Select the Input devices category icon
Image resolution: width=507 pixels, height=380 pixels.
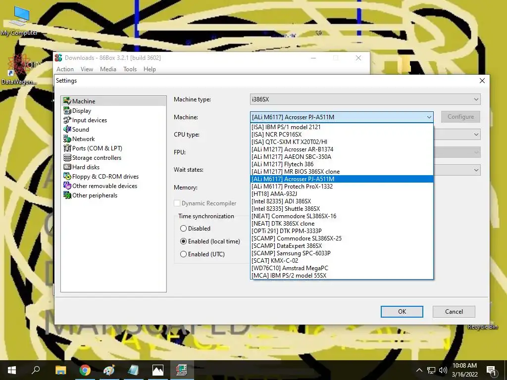point(67,120)
